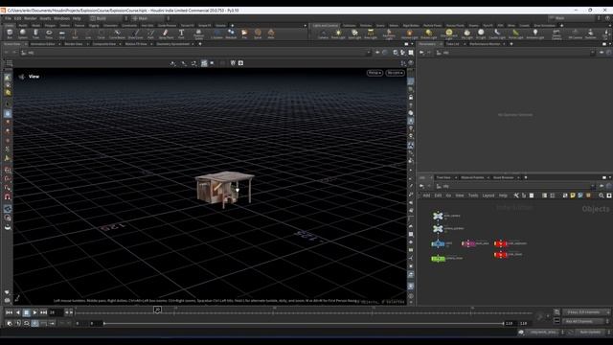Add an Ambient Light from shelf
Viewport: 613px width, 345px height.
(x=535, y=34)
